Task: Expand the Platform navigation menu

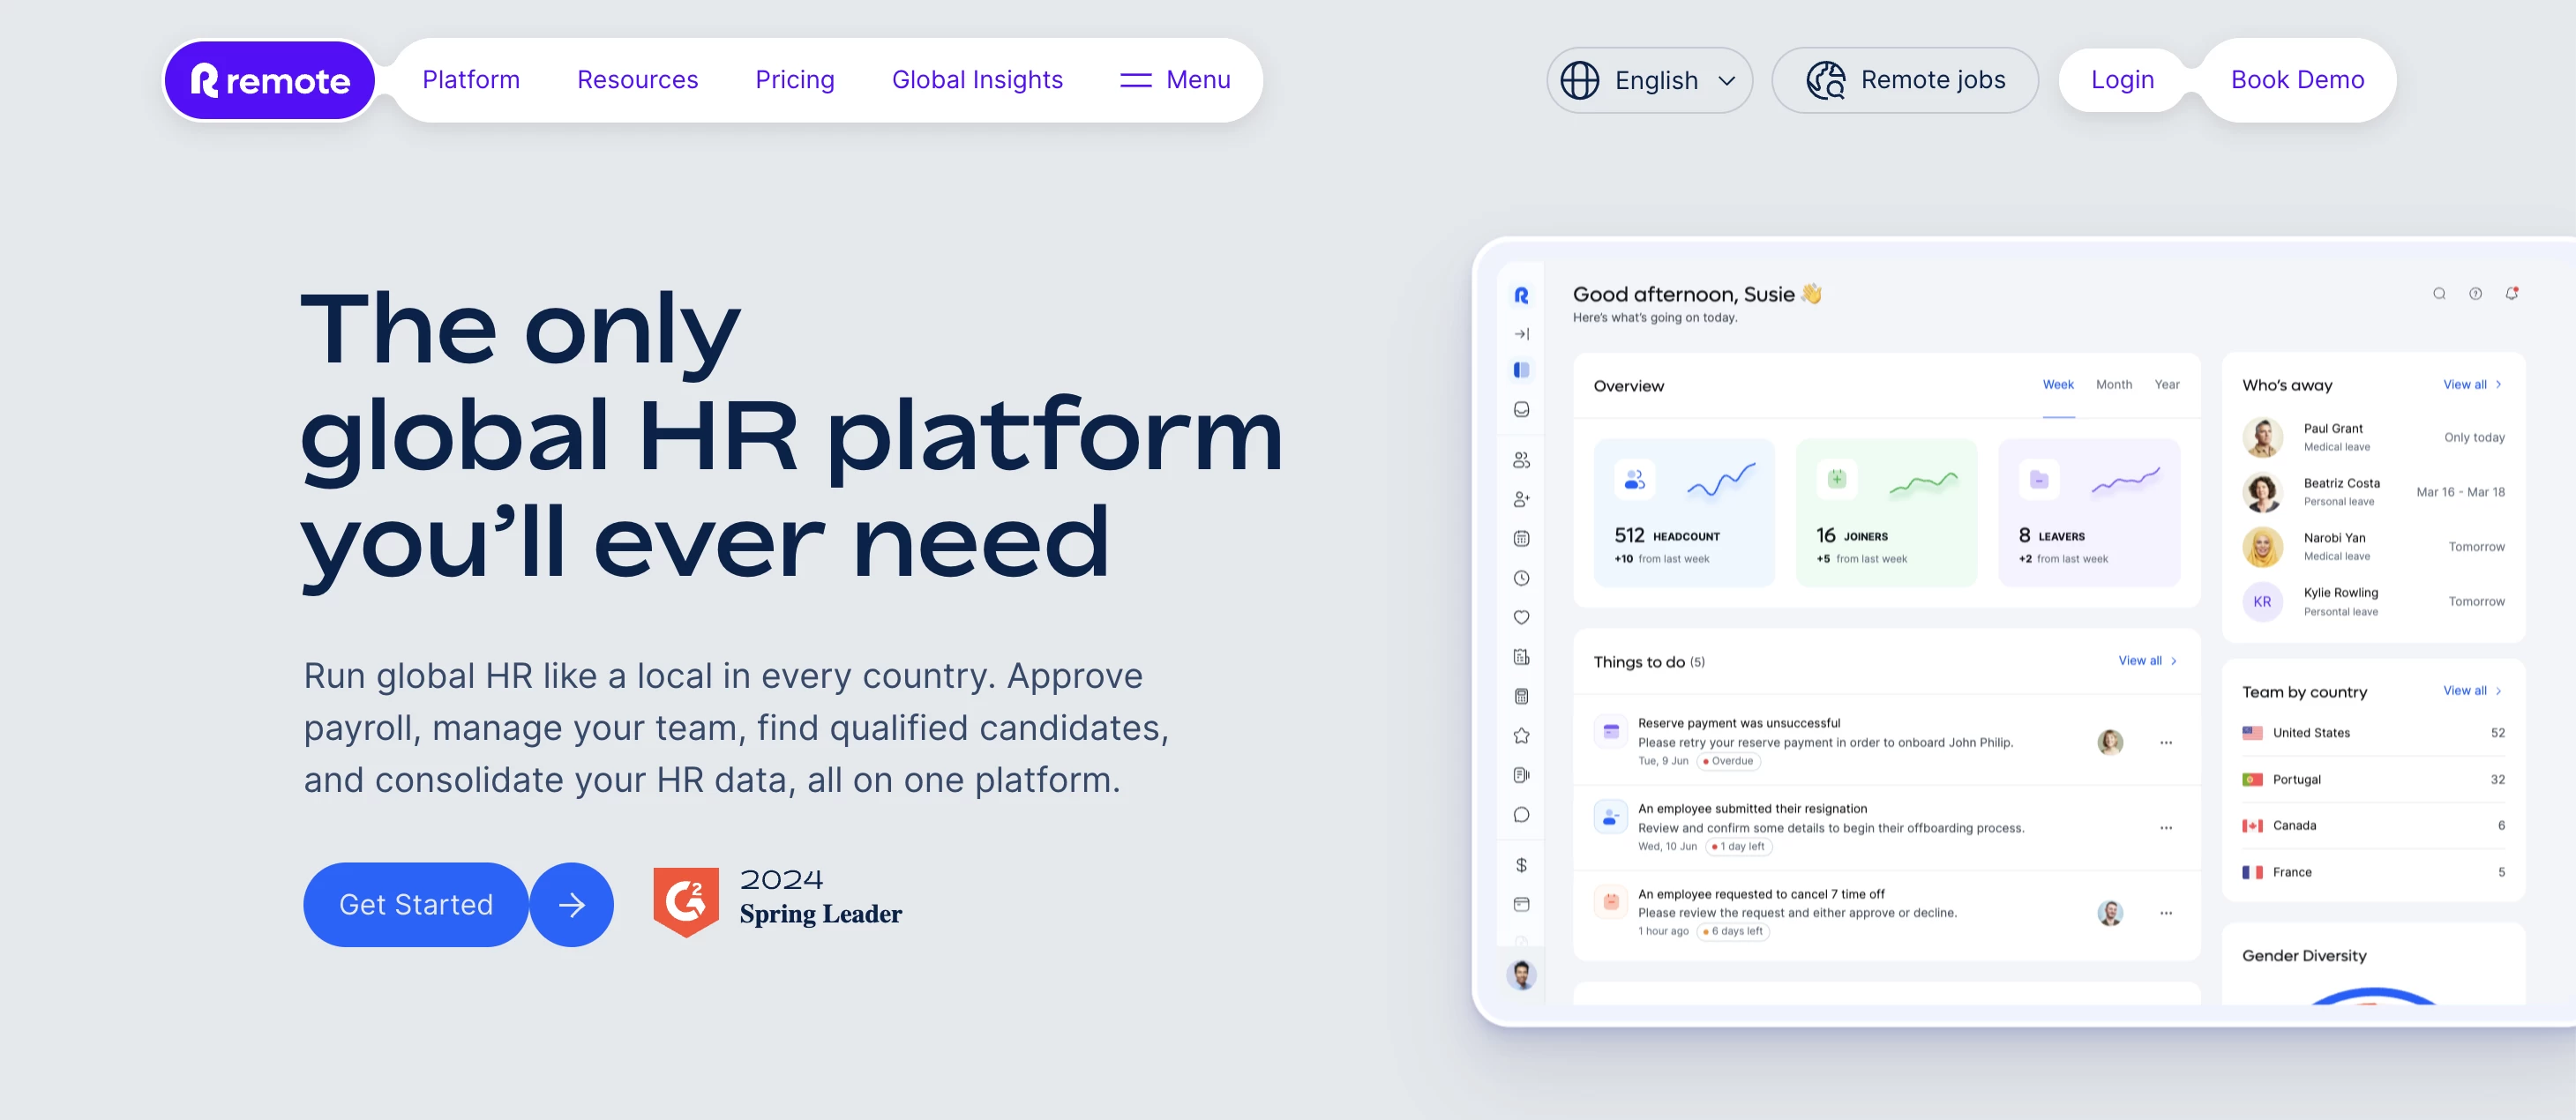Action: [x=470, y=78]
